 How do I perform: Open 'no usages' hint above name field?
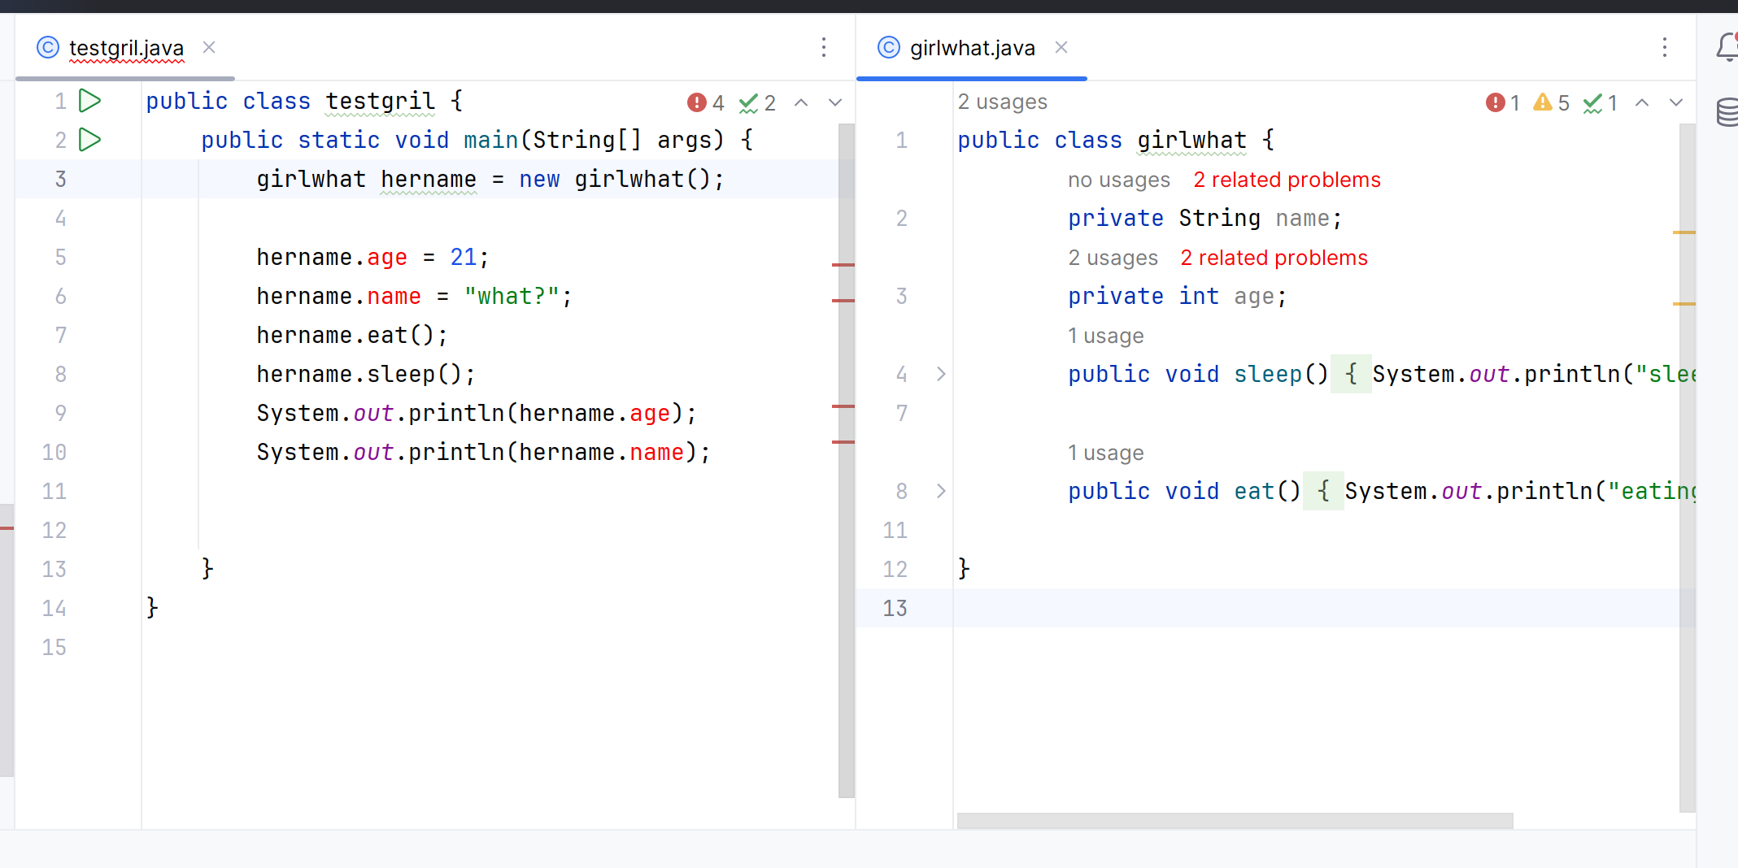1119,180
